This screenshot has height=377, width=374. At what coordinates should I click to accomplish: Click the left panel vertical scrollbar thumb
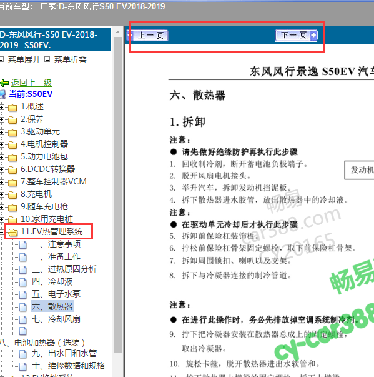pos(117,194)
